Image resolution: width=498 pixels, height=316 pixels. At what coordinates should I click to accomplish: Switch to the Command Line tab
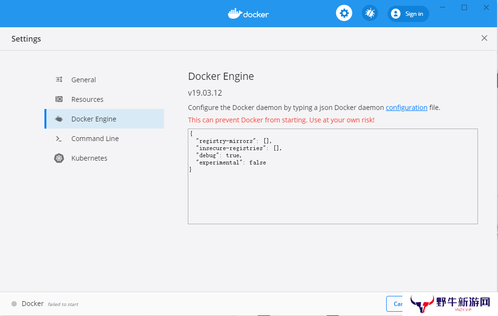click(x=105, y=139)
